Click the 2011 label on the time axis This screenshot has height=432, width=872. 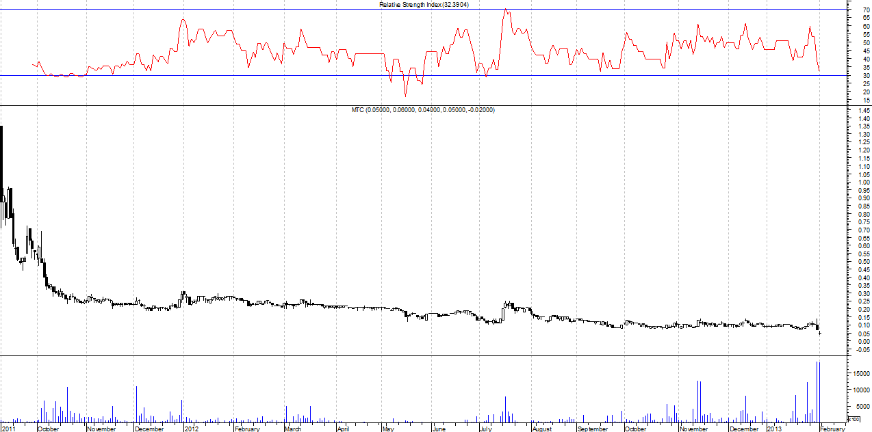[10, 429]
